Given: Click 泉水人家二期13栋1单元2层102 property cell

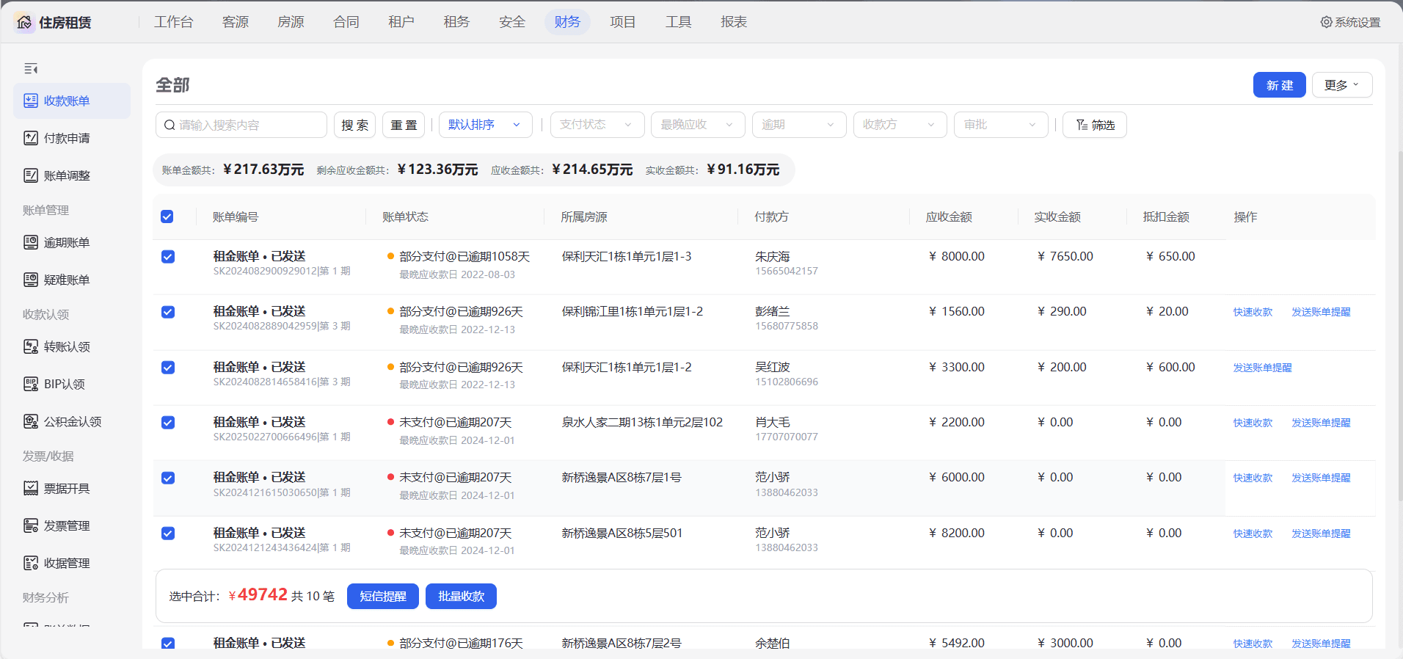Looking at the screenshot, I should [x=642, y=423].
